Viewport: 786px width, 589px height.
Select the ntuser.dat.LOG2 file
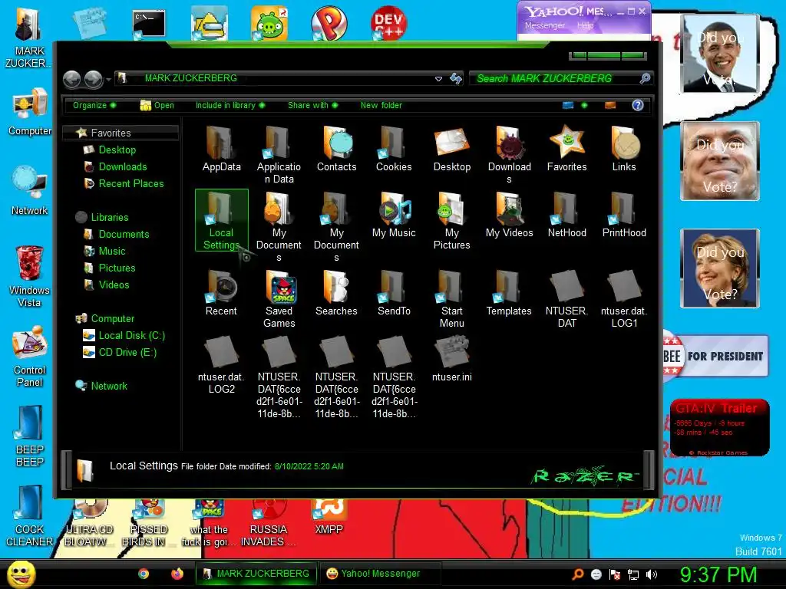coord(221,365)
